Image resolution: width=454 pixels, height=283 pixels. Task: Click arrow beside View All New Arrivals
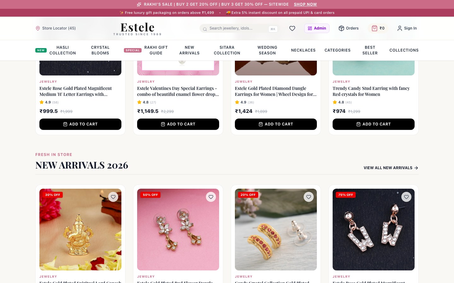click(416, 168)
